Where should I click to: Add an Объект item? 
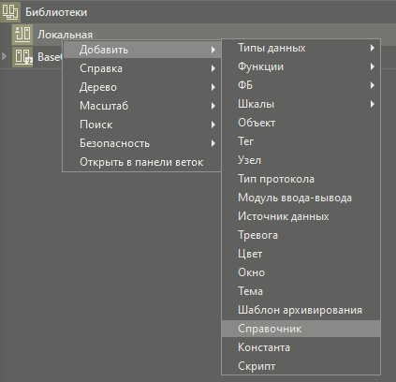301,123
